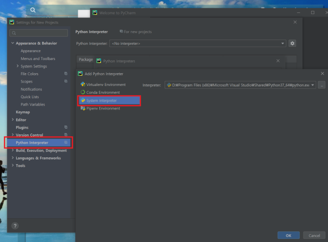
Task: Expand the System Settings node
Action: click(x=17, y=66)
